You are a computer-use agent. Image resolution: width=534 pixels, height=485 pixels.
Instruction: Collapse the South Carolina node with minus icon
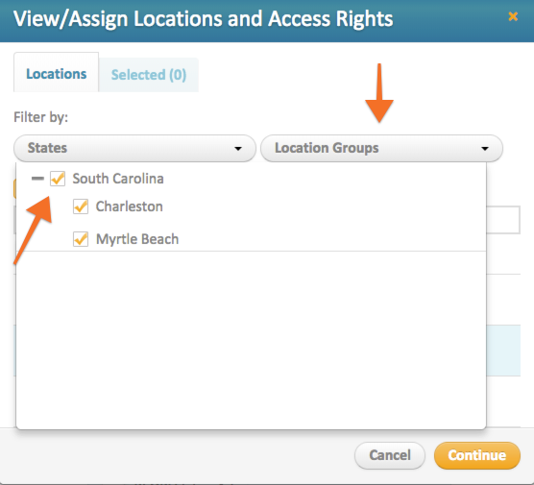(37, 179)
